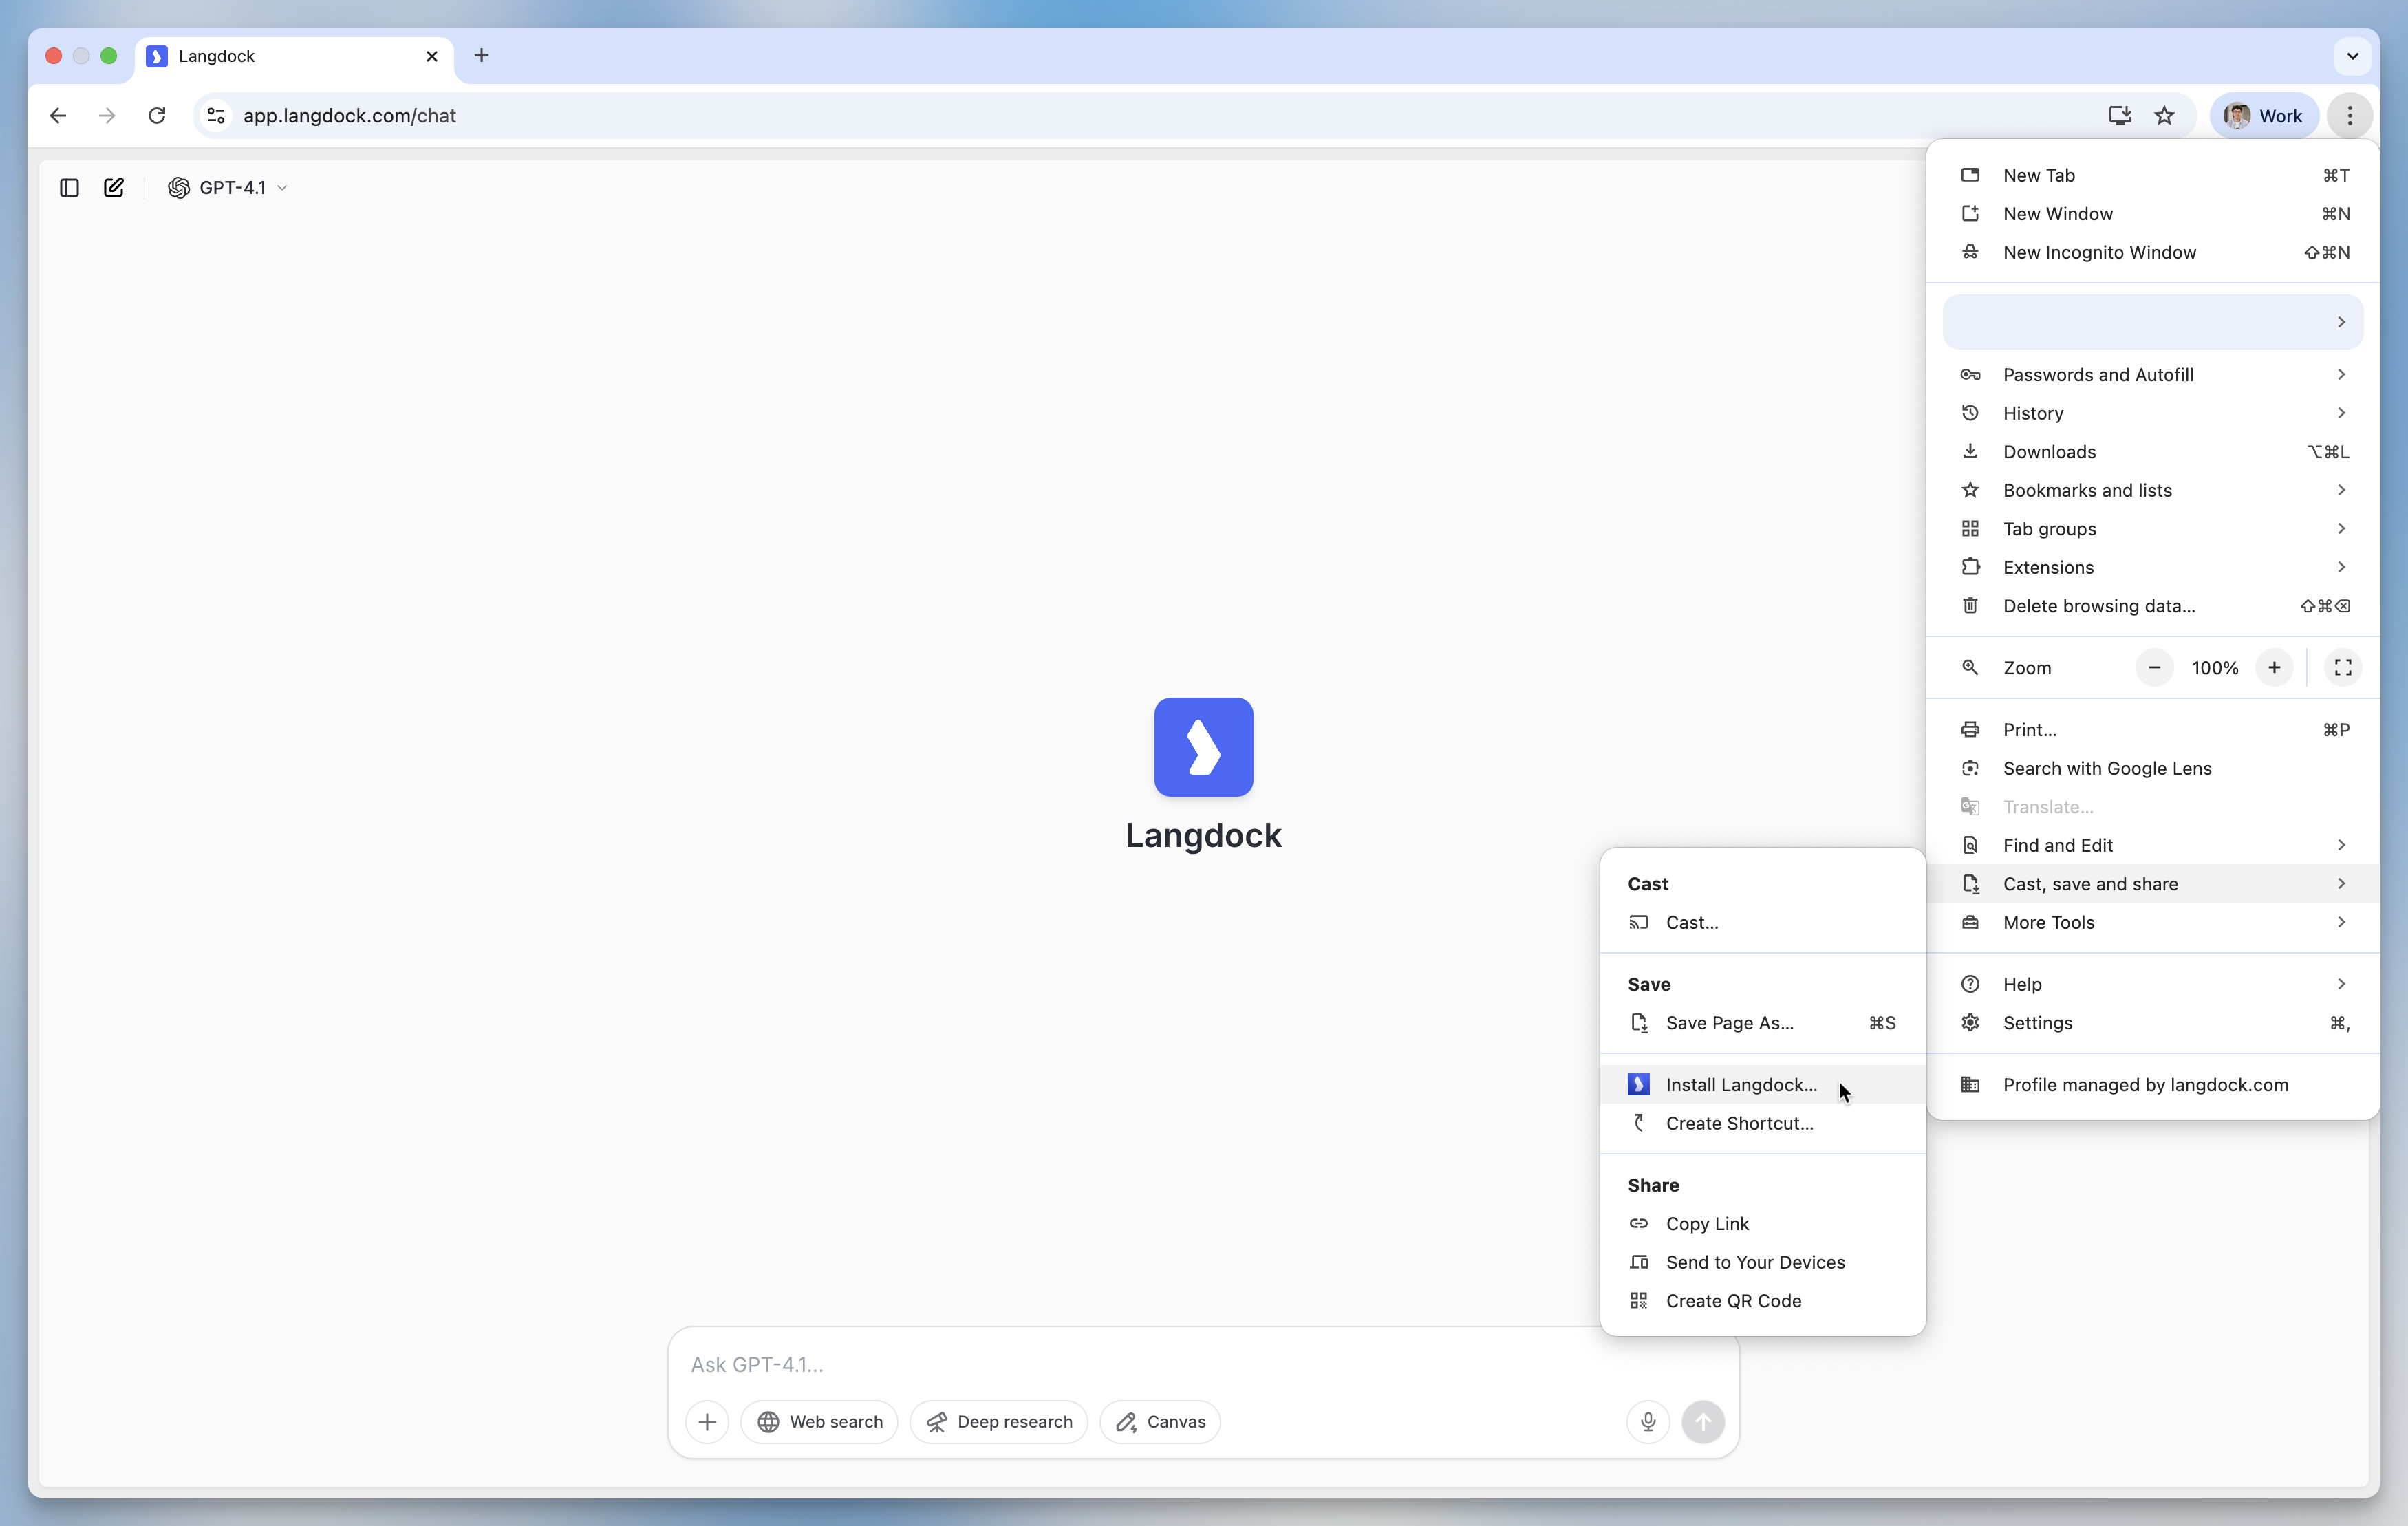Enable Web search mode
This screenshot has height=1526, width=2408.
click(819, 1421)
